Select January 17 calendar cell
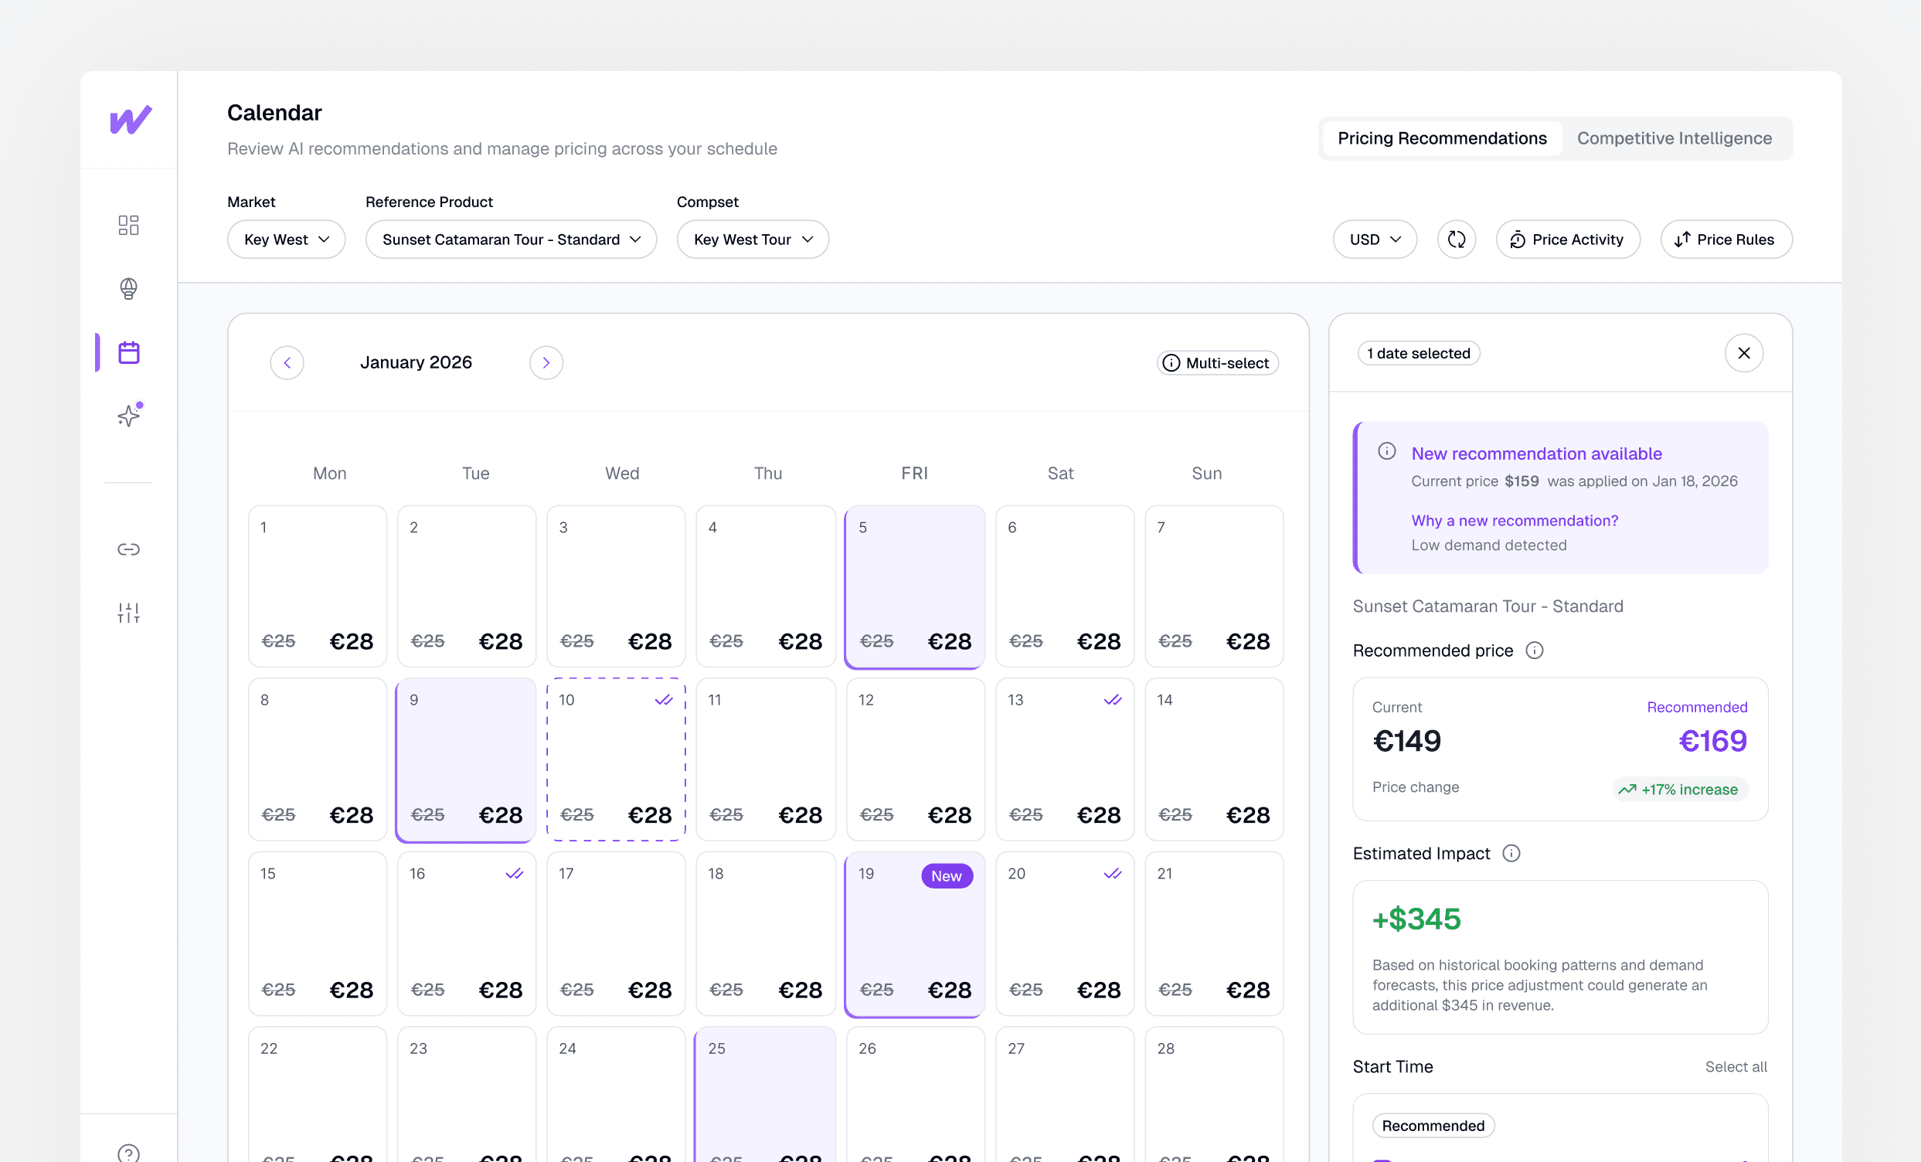 point(616,933)
